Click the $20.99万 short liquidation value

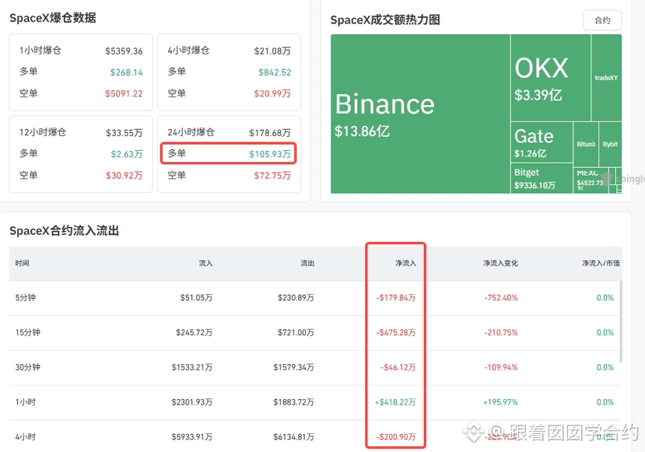coord(272,94)
